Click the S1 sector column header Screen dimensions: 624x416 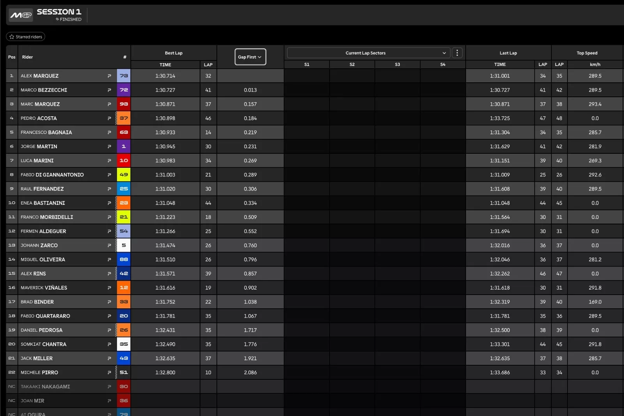(307, 64)
